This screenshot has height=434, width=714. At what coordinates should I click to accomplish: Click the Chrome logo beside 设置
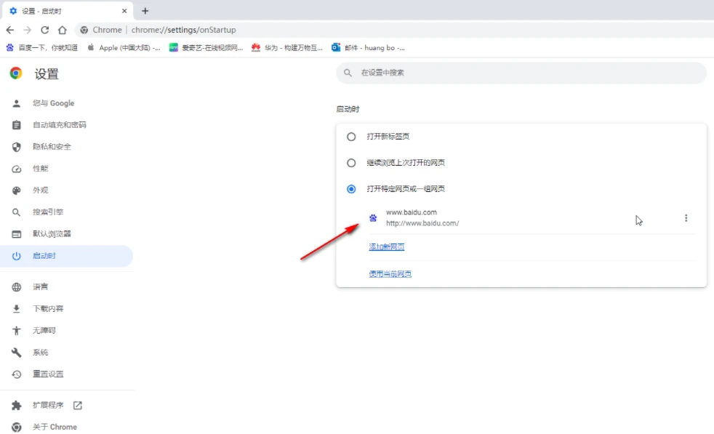[x=16, y=73]
